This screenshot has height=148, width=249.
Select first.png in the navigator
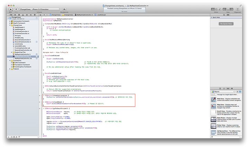pos(18,36)
